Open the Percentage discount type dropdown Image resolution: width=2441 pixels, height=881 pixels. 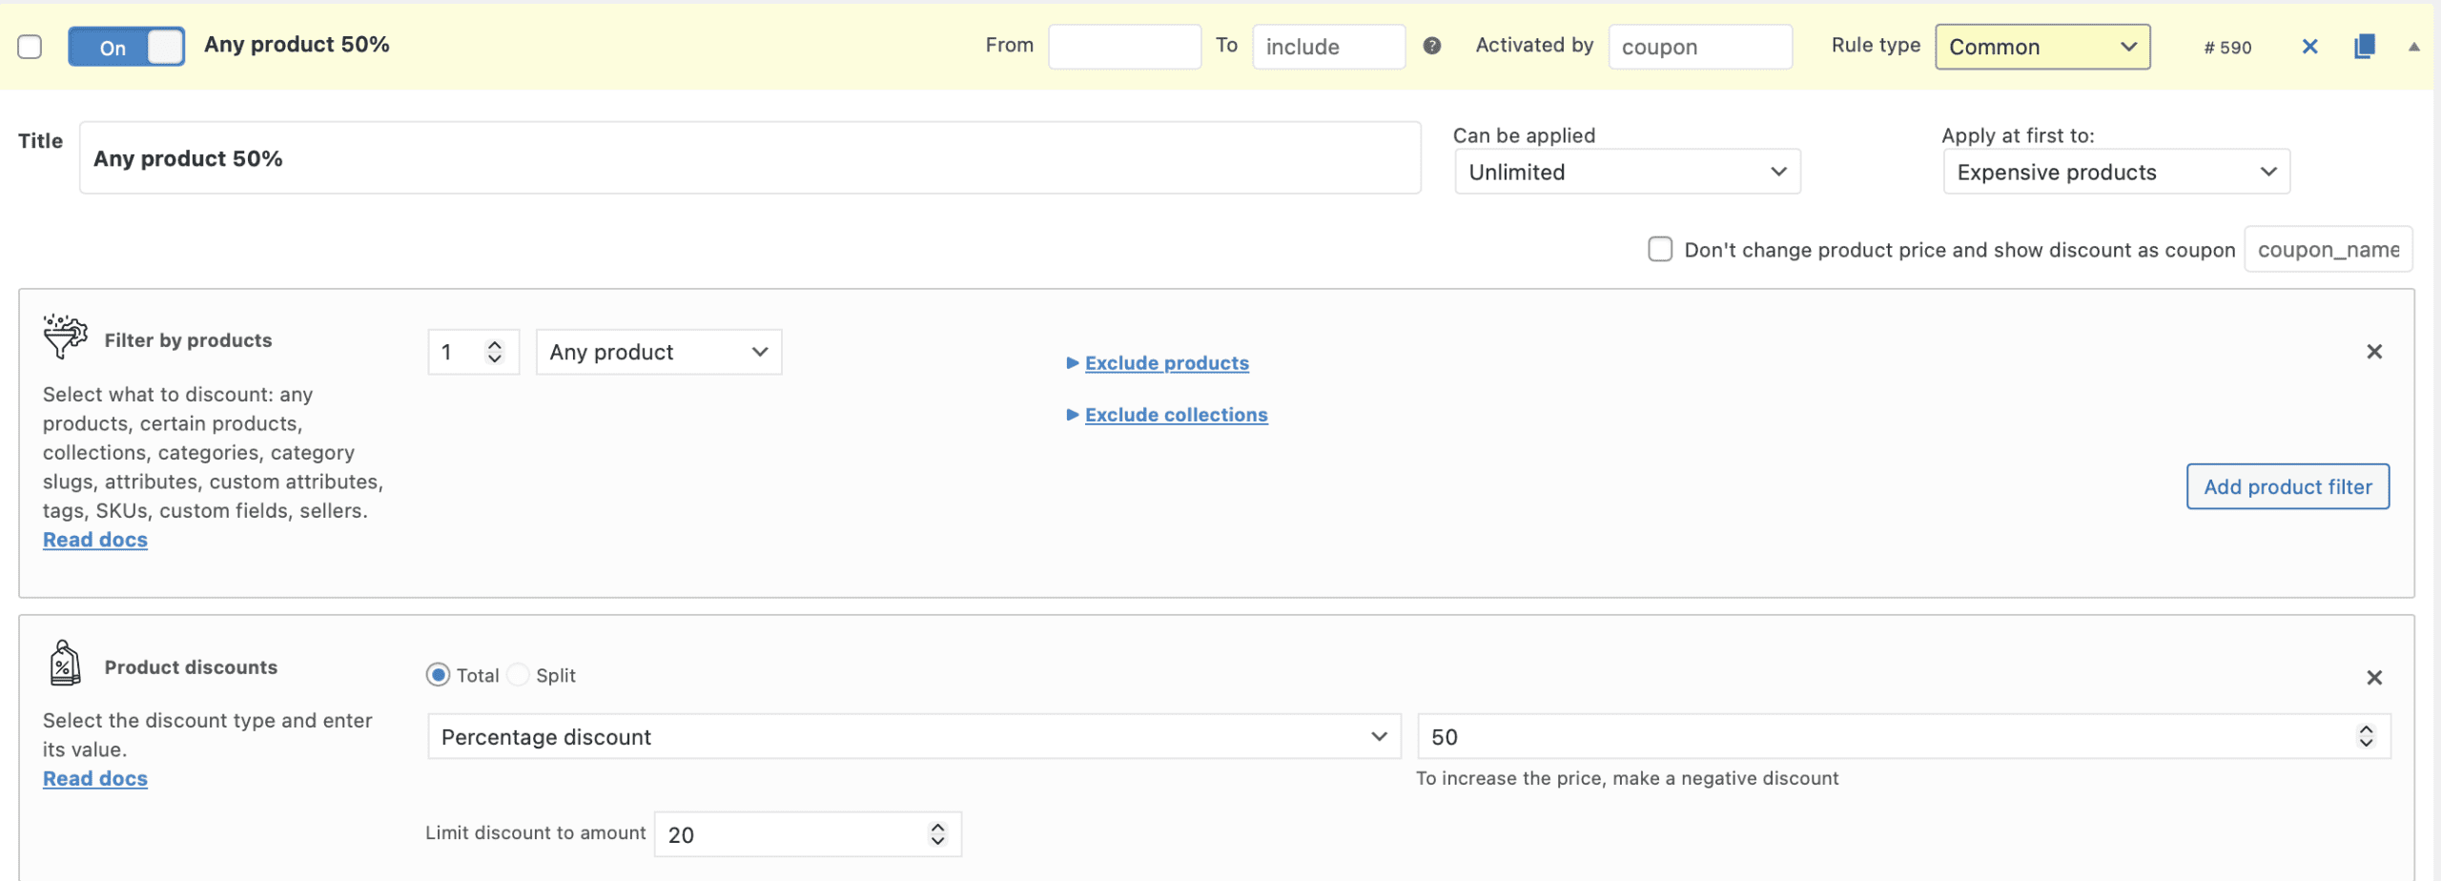pos(913,737)
